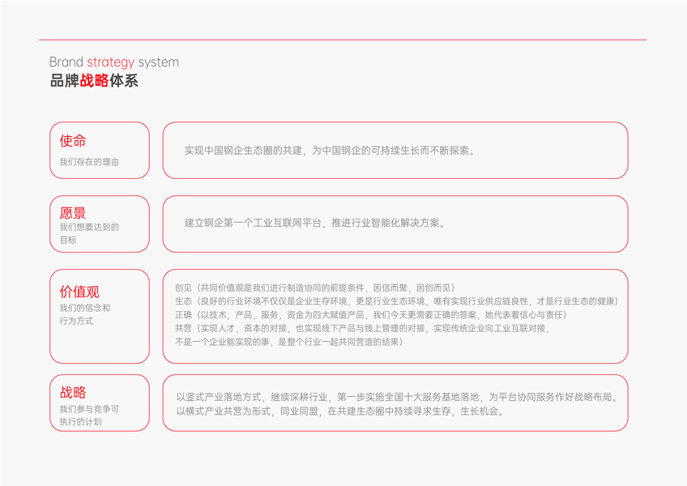Screen dimensions: 687x486
Task: Click the 正确 values line
Action: point(371,315)
